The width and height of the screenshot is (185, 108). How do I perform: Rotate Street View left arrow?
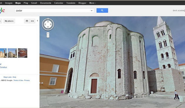(x=45, y=24)
